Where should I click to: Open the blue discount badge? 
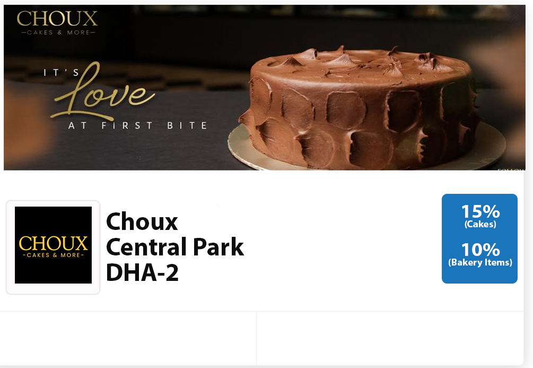(479, 238)
